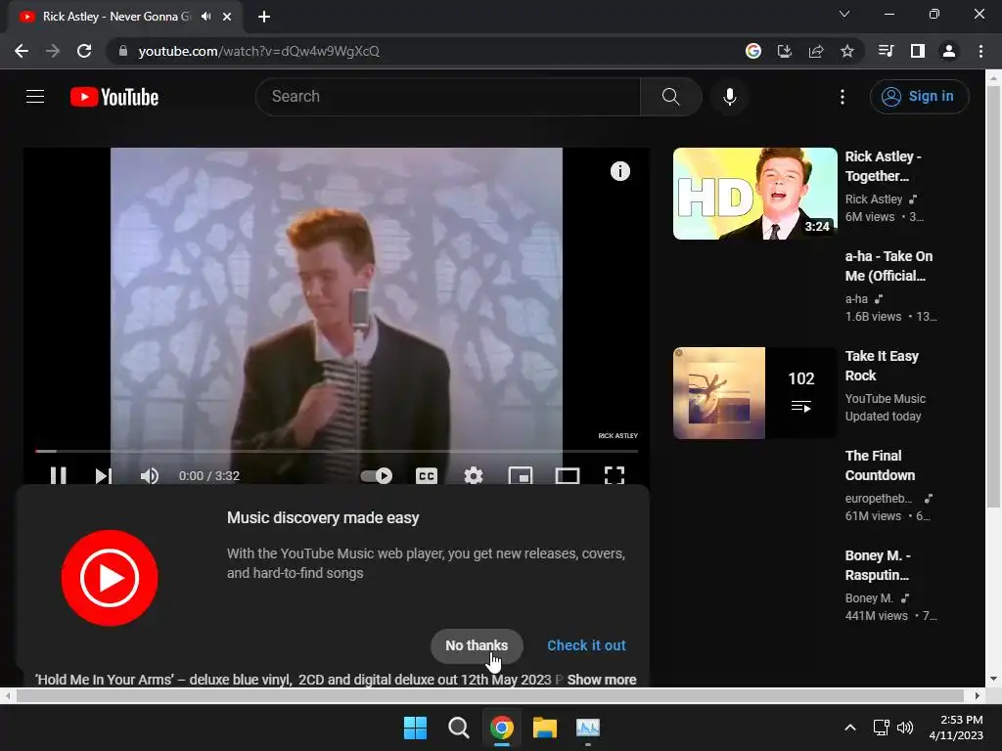
Task: Open a new Chrome tab
Action: (264, 17)
